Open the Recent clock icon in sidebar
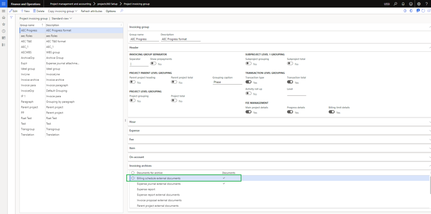The width and height of the screenshot is (431, 214). point(4,31)
